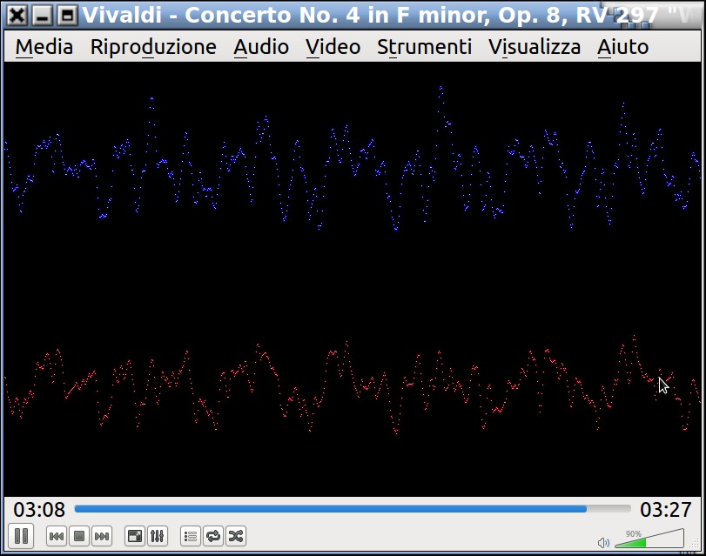The image size is (706, 556).
Task: Mute audio via speaker icon
Action: 603,542
